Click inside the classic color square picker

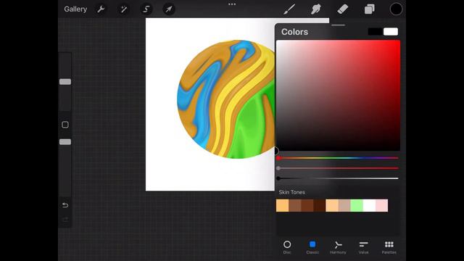(x=338, y=95)
